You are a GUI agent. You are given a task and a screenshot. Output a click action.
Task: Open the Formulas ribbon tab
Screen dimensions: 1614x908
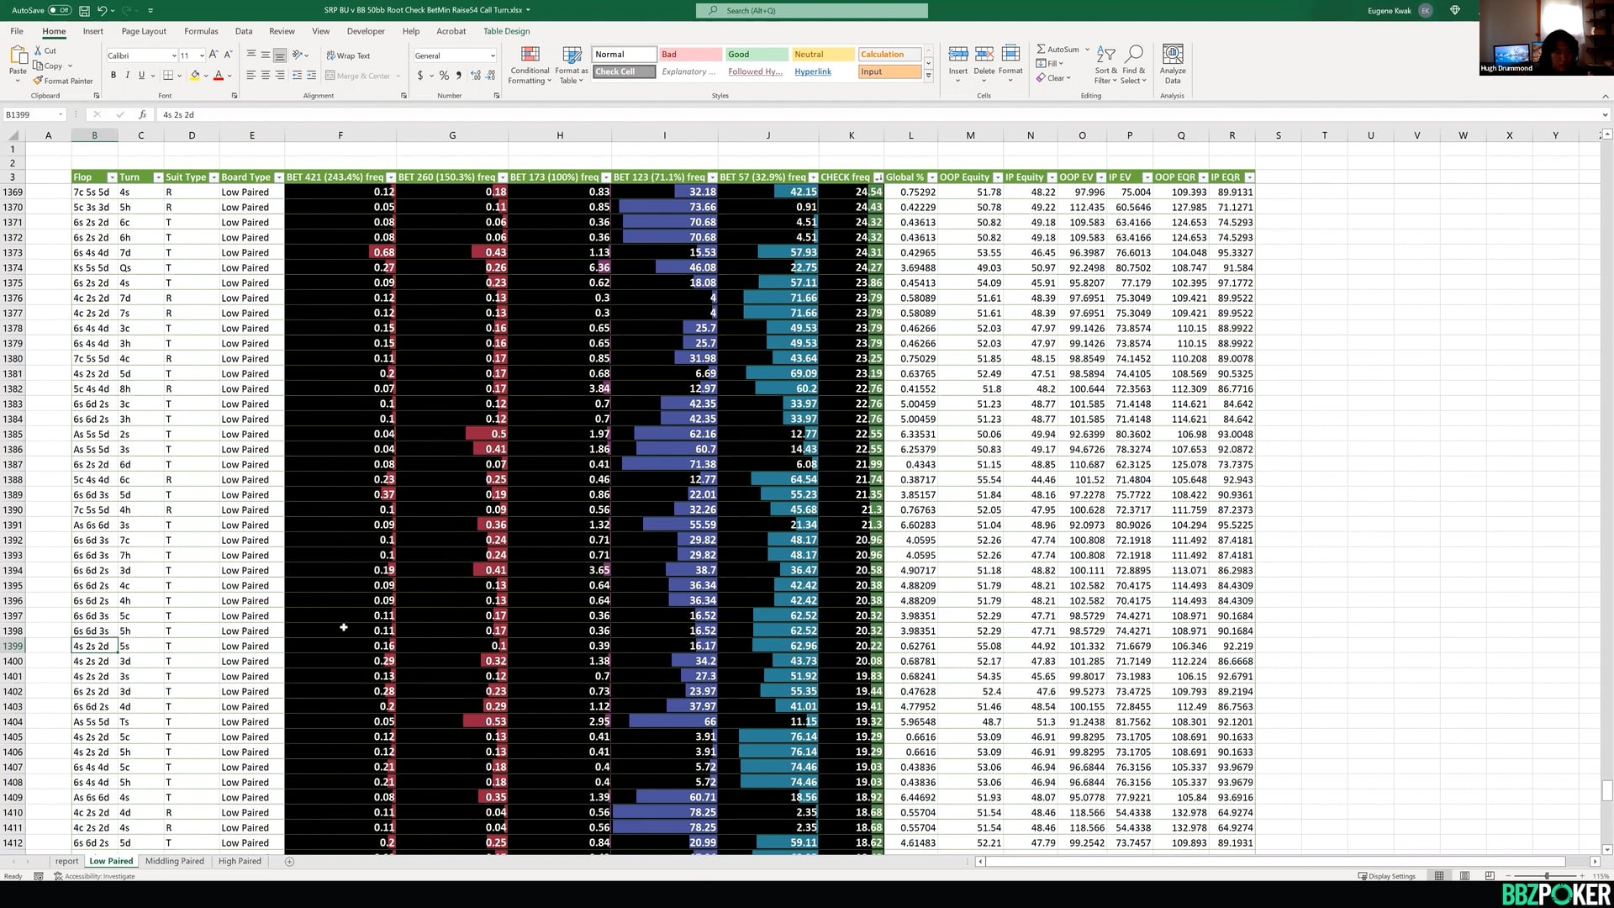click(x=201, y=31)
